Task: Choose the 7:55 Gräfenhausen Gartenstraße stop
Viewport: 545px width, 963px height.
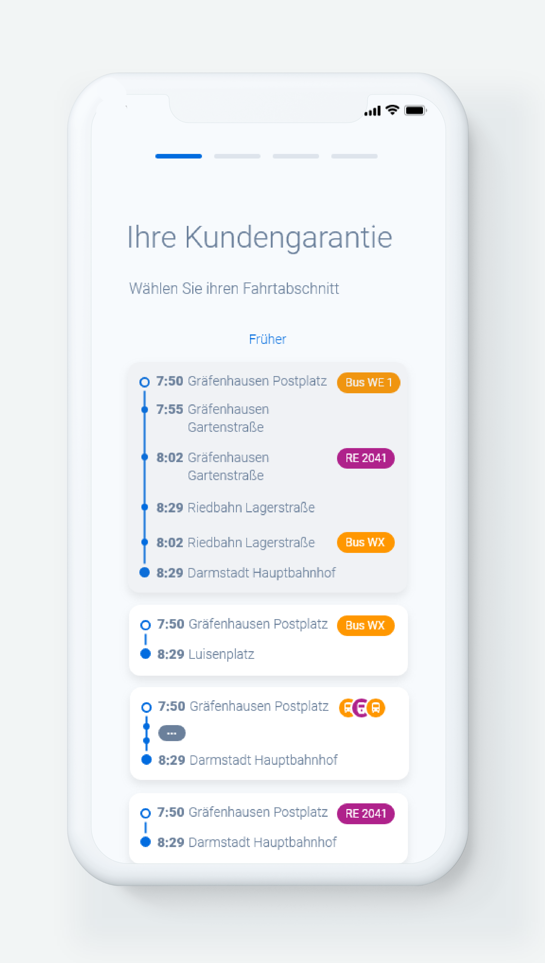Action: [212, 418]
